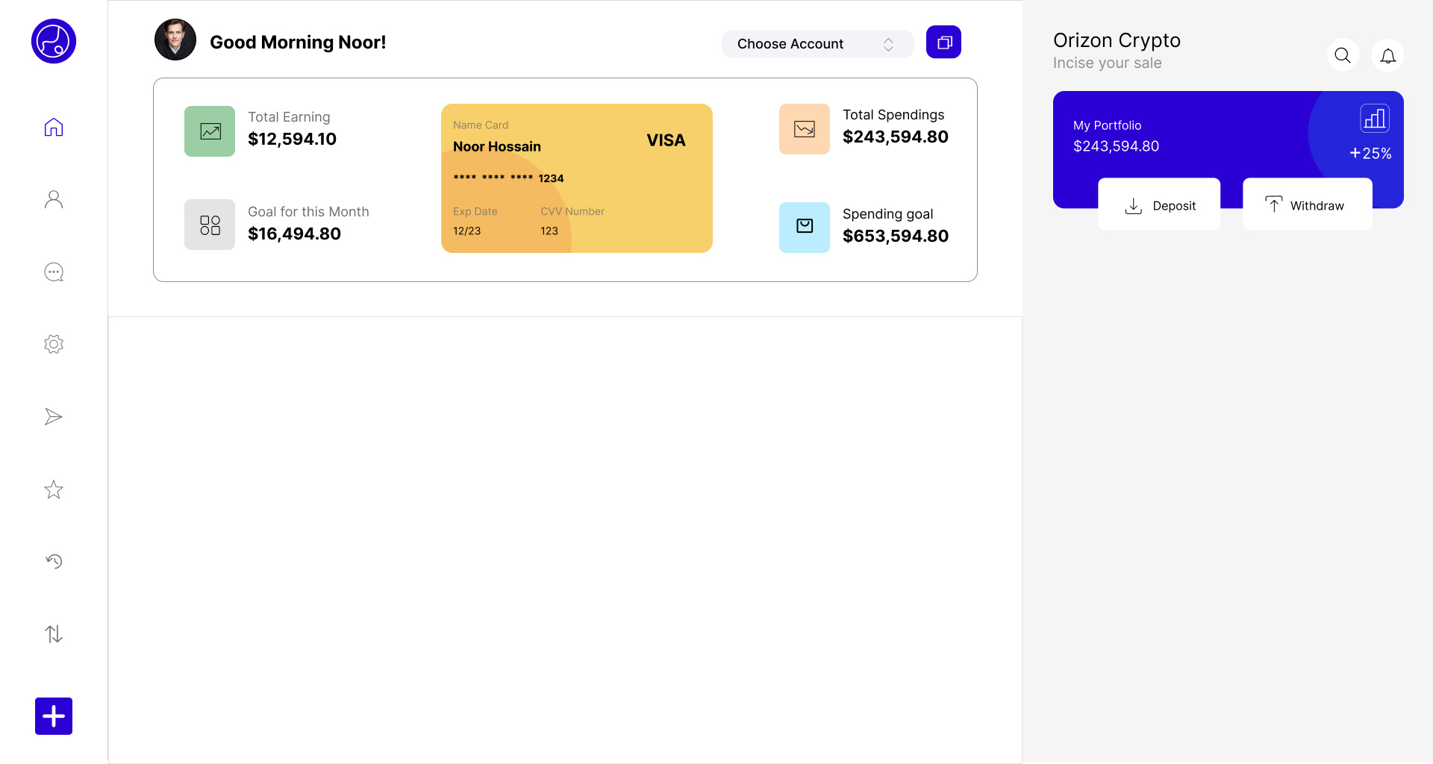Select the Noor Hossain VISA card

576,178
